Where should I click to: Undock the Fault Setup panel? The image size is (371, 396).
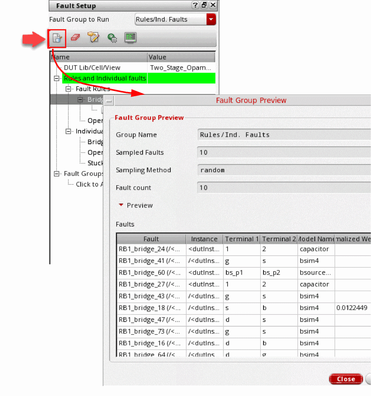(204, 5)
